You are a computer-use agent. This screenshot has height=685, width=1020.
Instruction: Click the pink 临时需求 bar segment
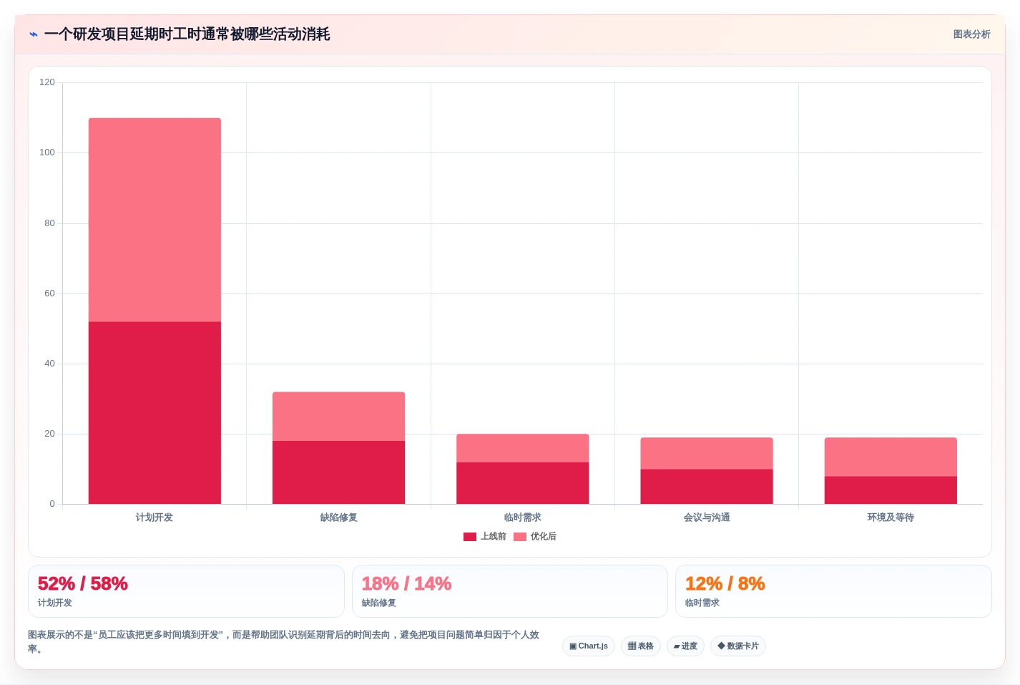tap(523, 448)
